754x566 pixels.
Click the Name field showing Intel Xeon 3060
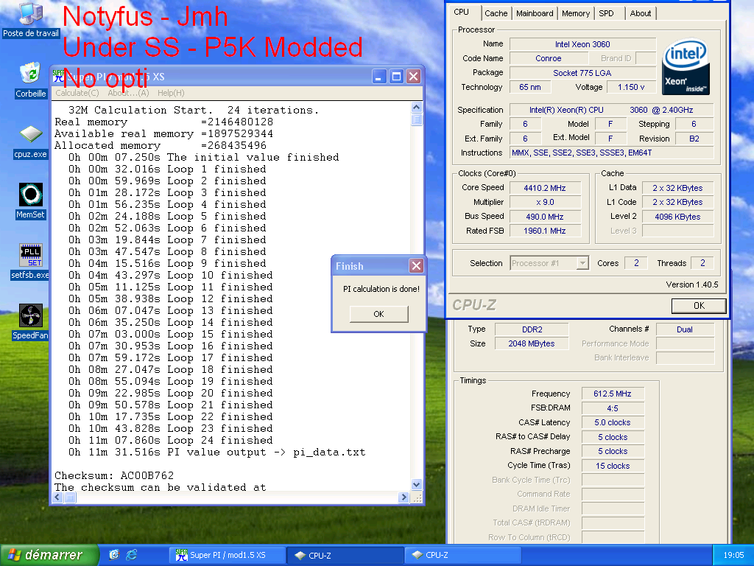click(x=582, y=44)
